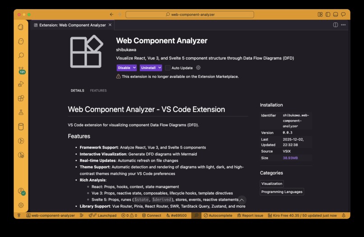Open the Search view in activity bar
Image resolution: width=364 pixels, height=237 pixels.
[x=21, y=55]
